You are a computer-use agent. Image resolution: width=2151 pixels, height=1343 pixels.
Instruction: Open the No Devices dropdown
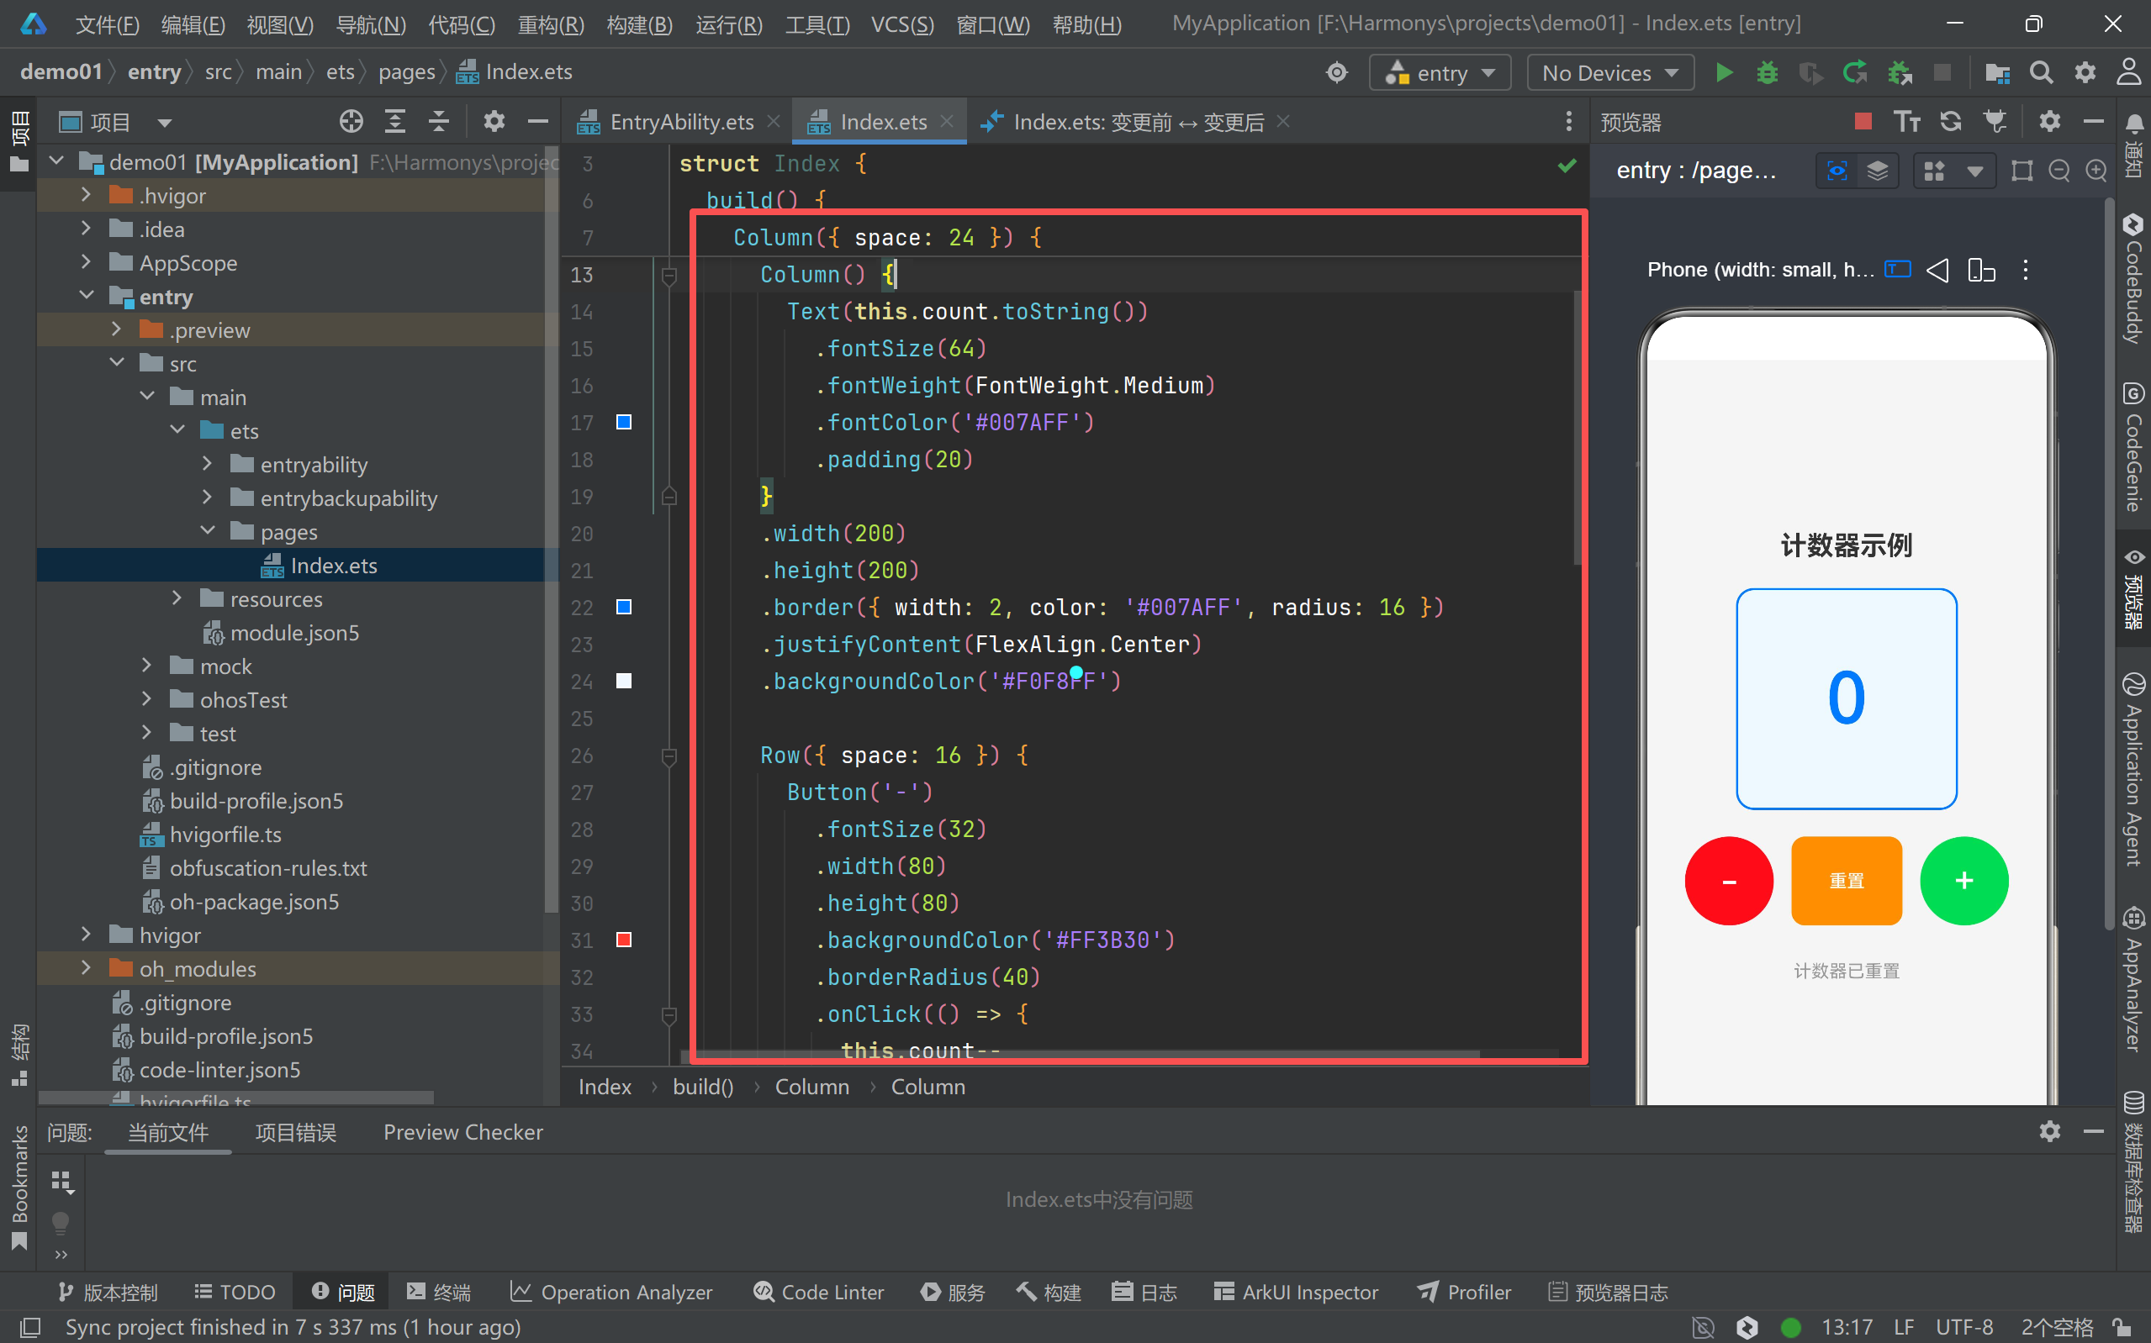click(1609, 72)
